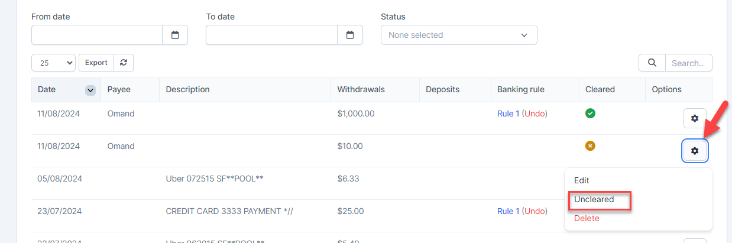Select Edit from the options menu
The height and width of the screenshot is (243, 732).
[582, 181]
